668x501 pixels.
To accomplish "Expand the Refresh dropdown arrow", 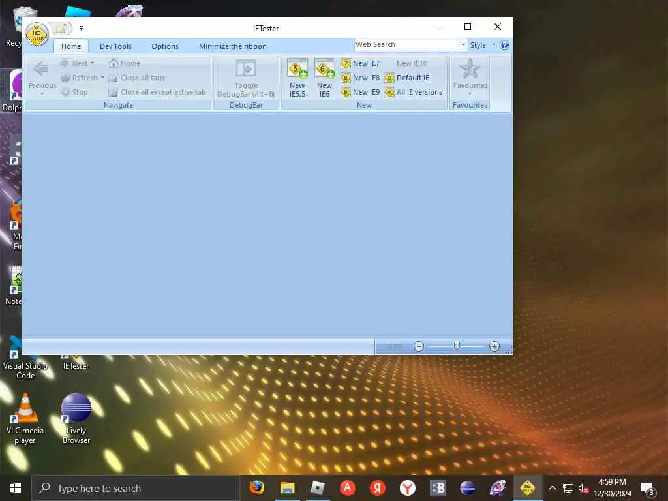I will 102,78.
